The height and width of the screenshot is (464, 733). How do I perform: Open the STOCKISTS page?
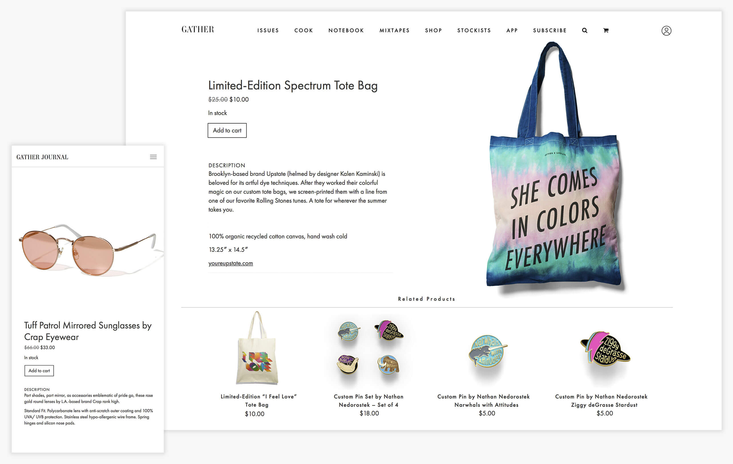tap(474, 30)
